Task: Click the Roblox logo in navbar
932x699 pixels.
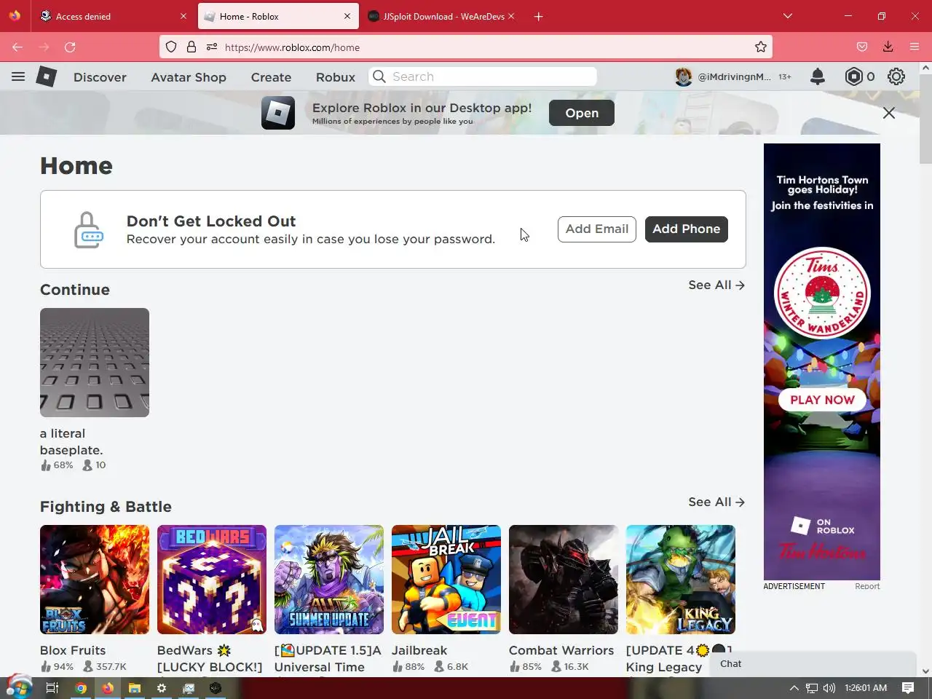Action: (x=47, y=76)
